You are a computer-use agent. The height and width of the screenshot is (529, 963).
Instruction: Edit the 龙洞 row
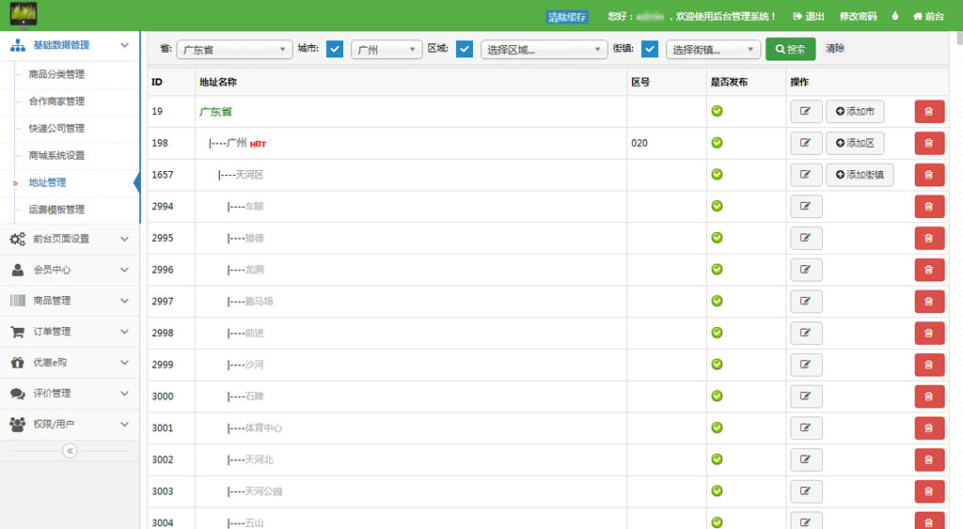[806, 270]
